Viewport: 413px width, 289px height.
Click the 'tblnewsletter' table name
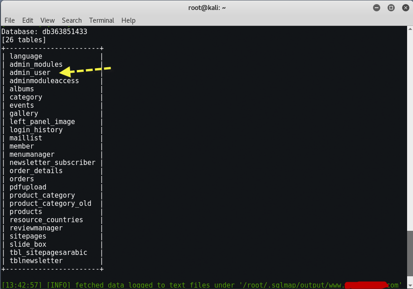click(36, 260)
